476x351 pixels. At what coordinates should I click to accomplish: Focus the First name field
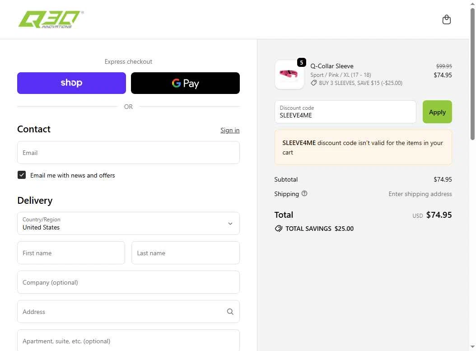(x=71, y=253)
